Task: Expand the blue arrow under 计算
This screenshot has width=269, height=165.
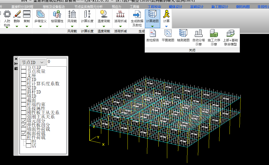Action: pos(166,26)
